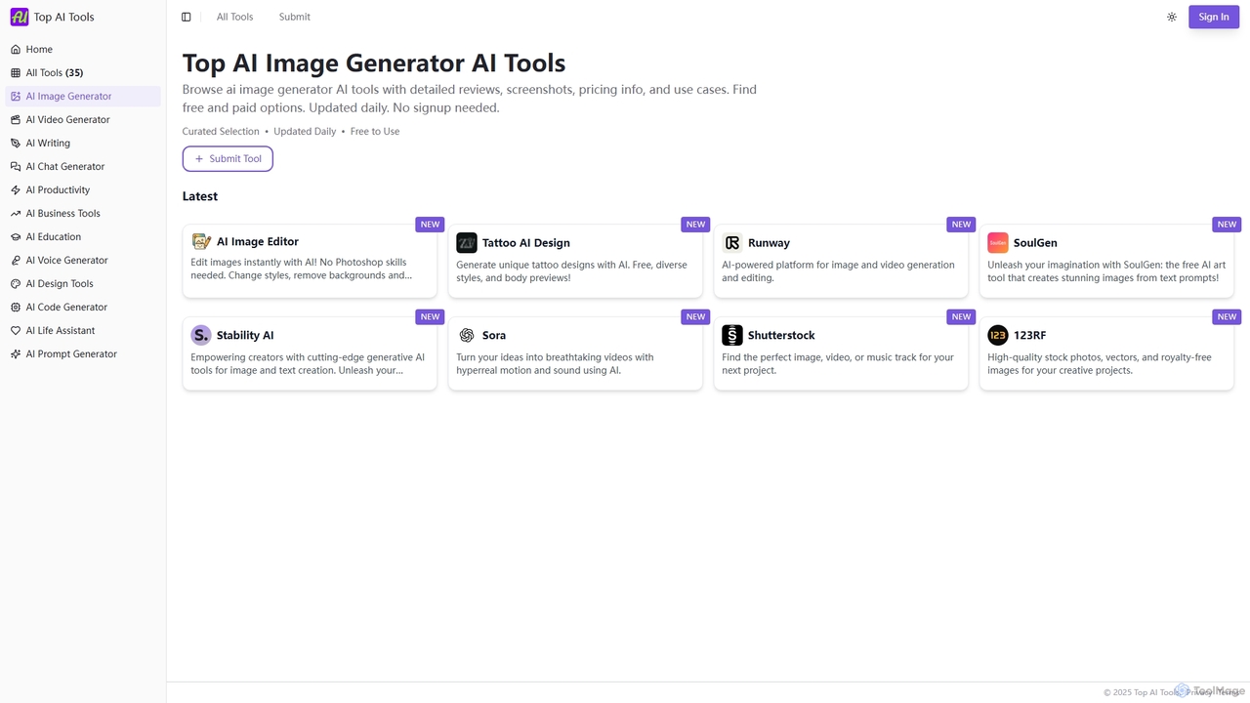The width and height of the screenshot is (1250, 703).
Task: Click the AI Video Generator sidebar icon
Action: (16, 119)
